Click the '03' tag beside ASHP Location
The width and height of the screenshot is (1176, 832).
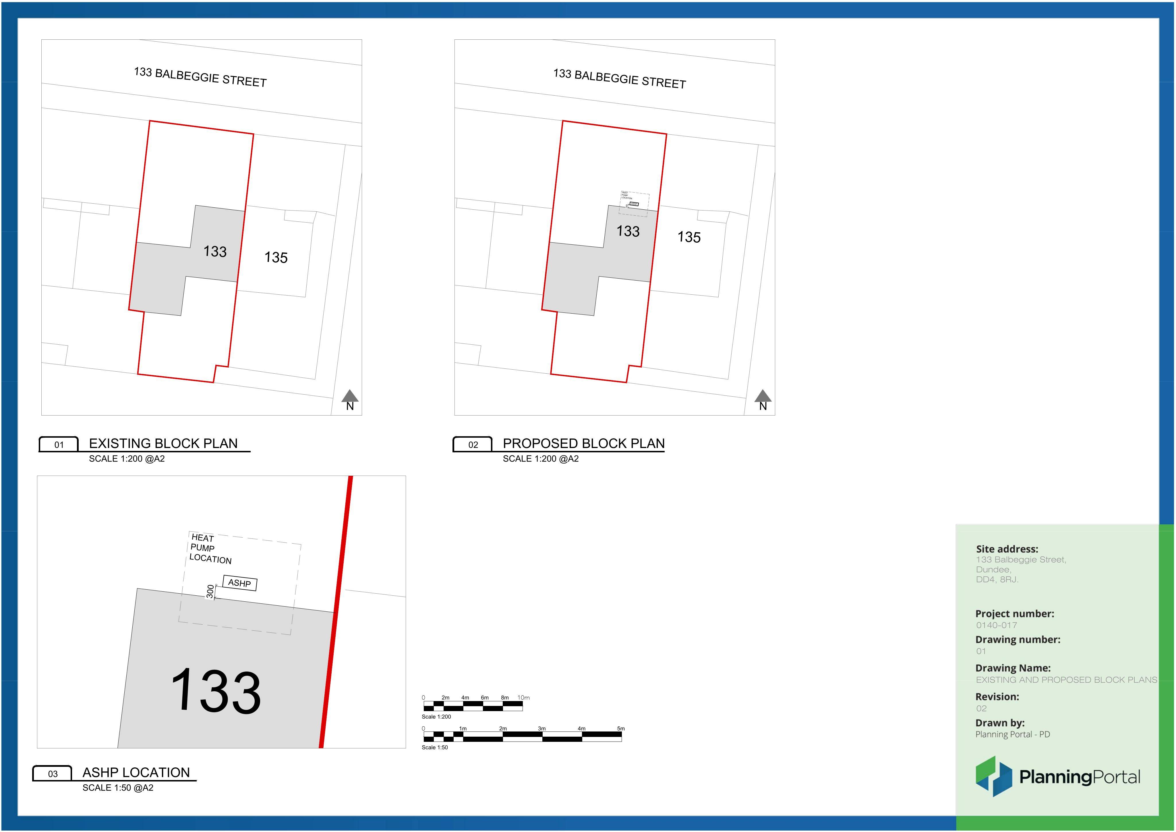click(53, 774)
